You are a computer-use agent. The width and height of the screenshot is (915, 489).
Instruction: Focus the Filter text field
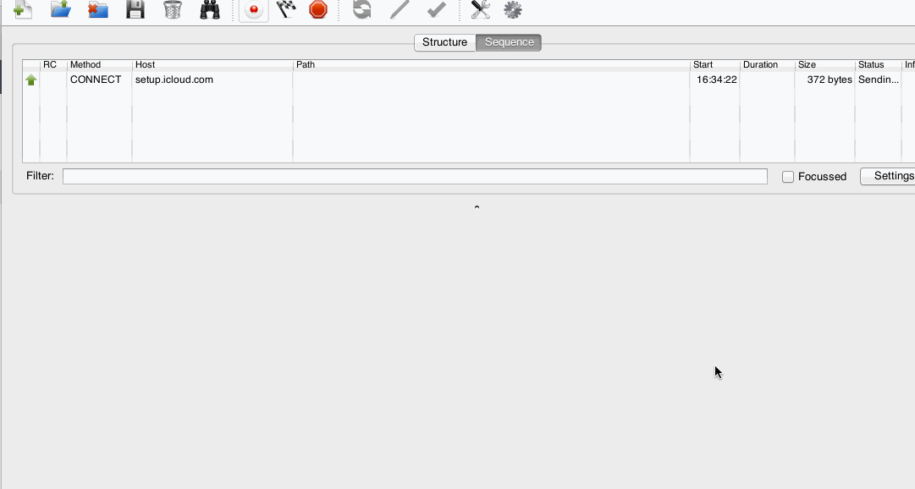415,176
